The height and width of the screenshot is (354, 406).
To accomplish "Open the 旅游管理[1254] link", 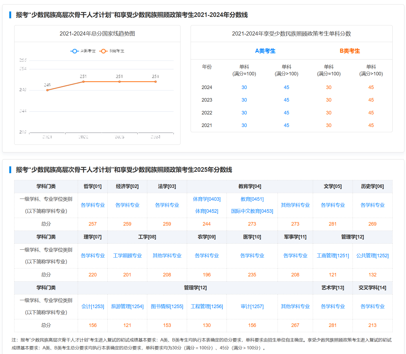I will click(x=127, y=306).
